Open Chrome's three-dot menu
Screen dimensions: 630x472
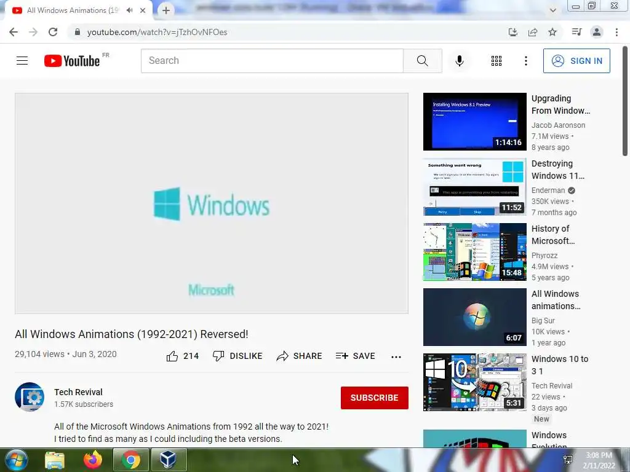616,32
